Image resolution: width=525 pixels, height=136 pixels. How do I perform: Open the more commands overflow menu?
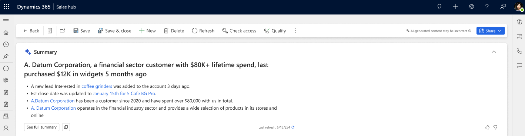pyautogui.click(x=295, y=31)
